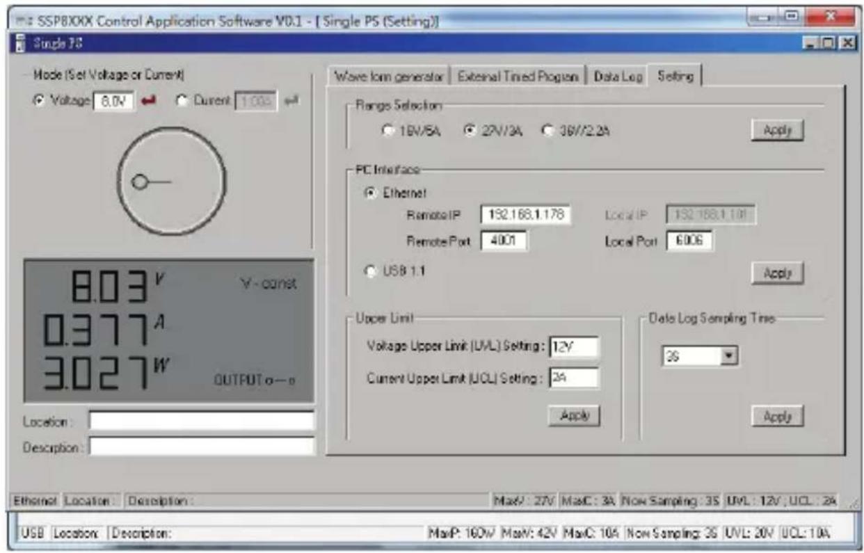
Task: Click the USB entry in bottom status bar
Action: [32, 534]
